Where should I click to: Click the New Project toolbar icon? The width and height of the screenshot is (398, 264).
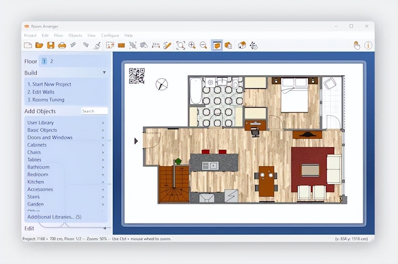pyautogui.click(x=28, y=45)
